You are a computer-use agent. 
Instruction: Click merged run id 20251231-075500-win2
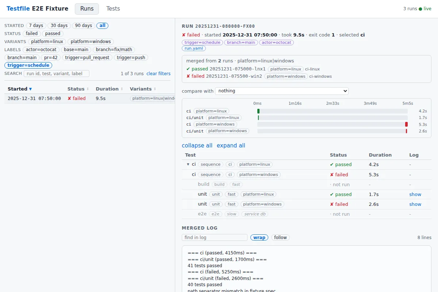[234, 76]
